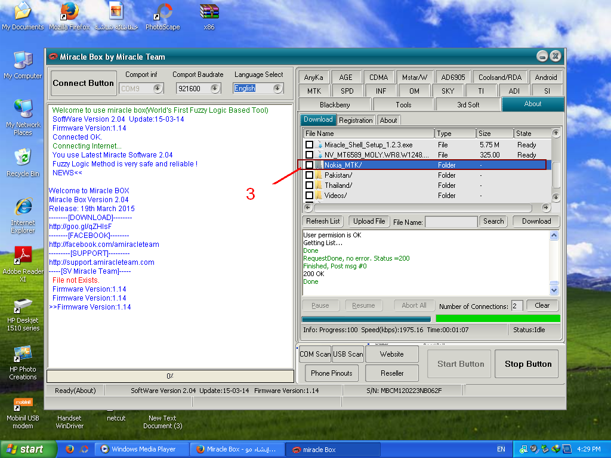Click Pakistan folder icon in download list

319,175
